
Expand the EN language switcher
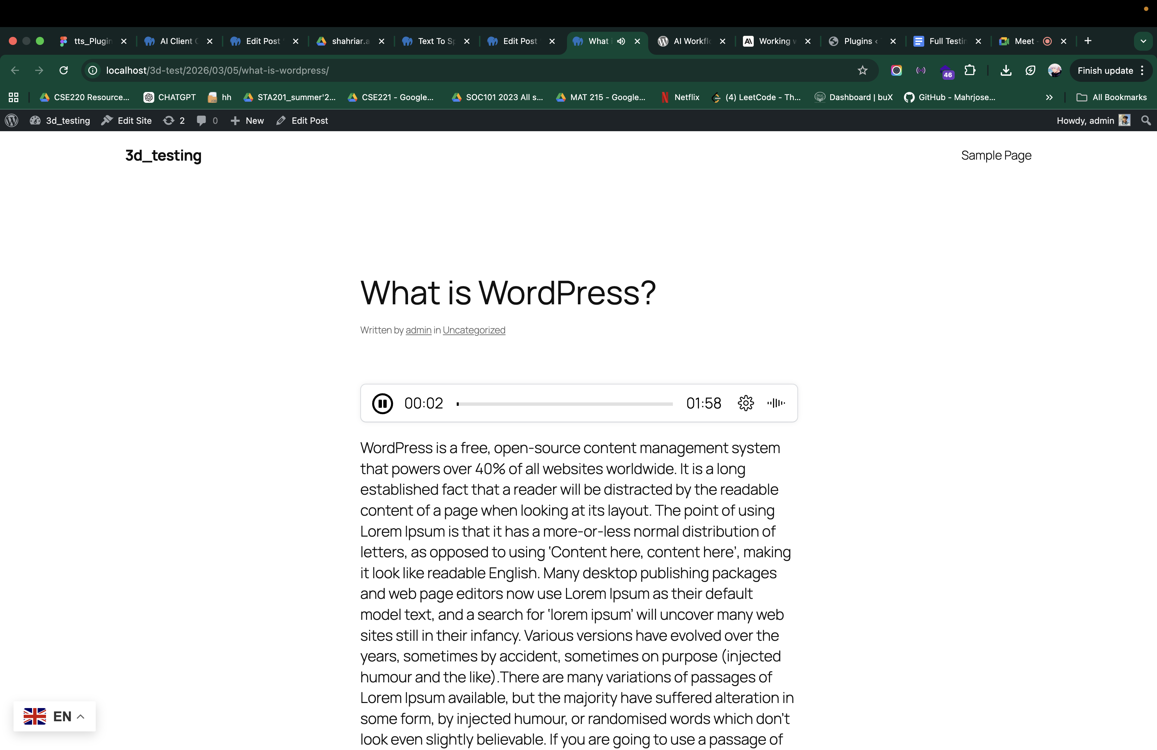54,716
